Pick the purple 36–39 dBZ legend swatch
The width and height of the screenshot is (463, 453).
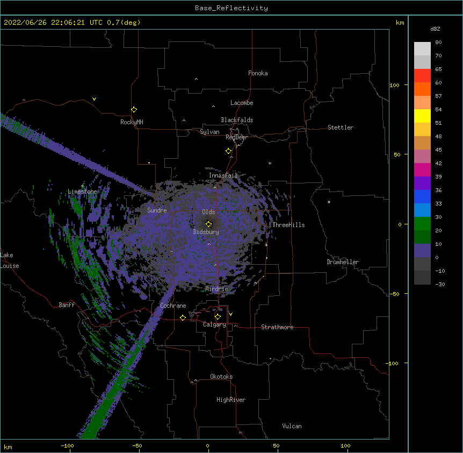point(422,183)
